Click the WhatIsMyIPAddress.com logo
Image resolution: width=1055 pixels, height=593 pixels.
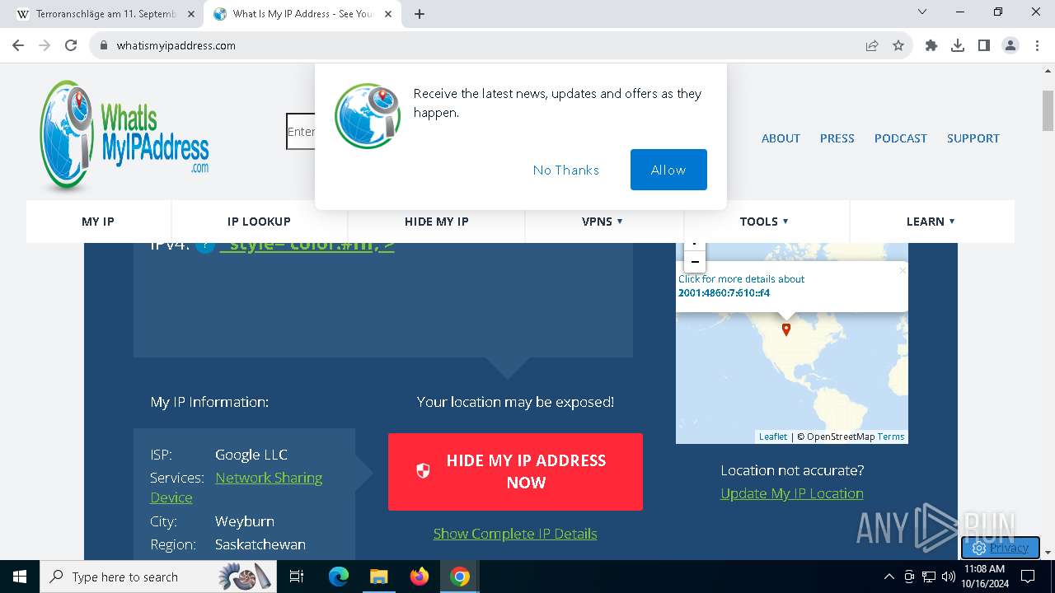click(124, 135)
